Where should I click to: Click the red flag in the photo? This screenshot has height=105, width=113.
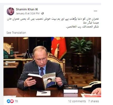click(59, 47)
